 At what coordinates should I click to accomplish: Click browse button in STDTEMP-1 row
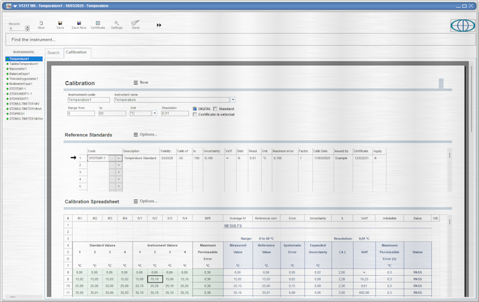(112, 158)
